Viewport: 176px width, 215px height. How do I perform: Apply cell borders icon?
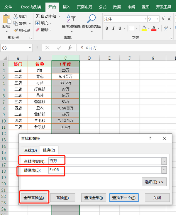tap(132, 28)
